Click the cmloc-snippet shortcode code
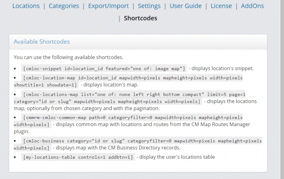284x179 pixels. (104, 69)
